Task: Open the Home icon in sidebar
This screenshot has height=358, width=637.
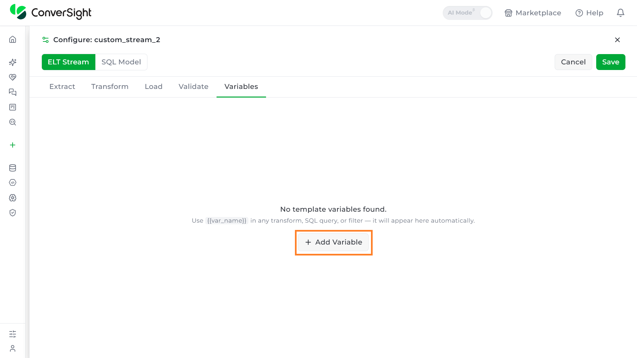Action: (x=13, y=39)
